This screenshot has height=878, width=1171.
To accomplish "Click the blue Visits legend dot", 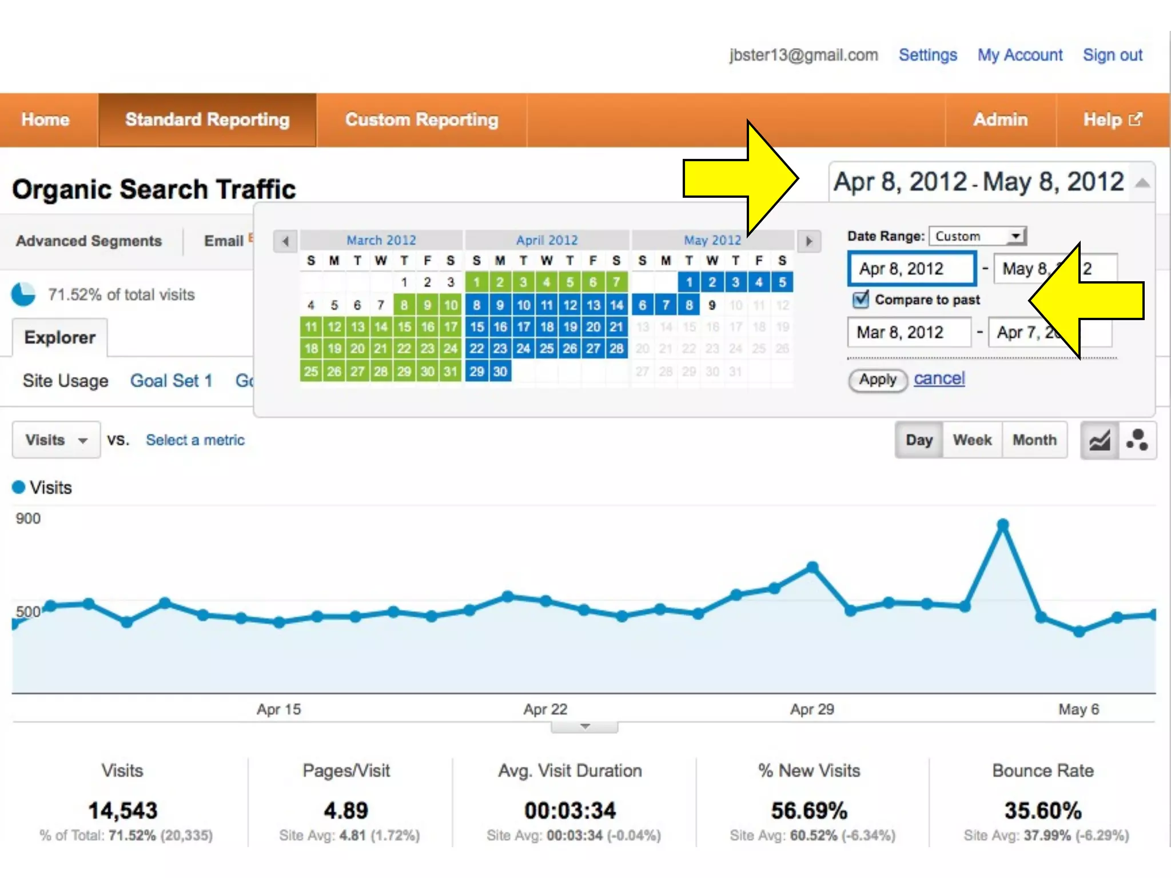I will (18, 487).
